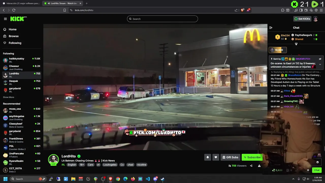Click the Brave Shields icon in the address bar
Viewport: 325px width, 183px height.
coord(242,10)
